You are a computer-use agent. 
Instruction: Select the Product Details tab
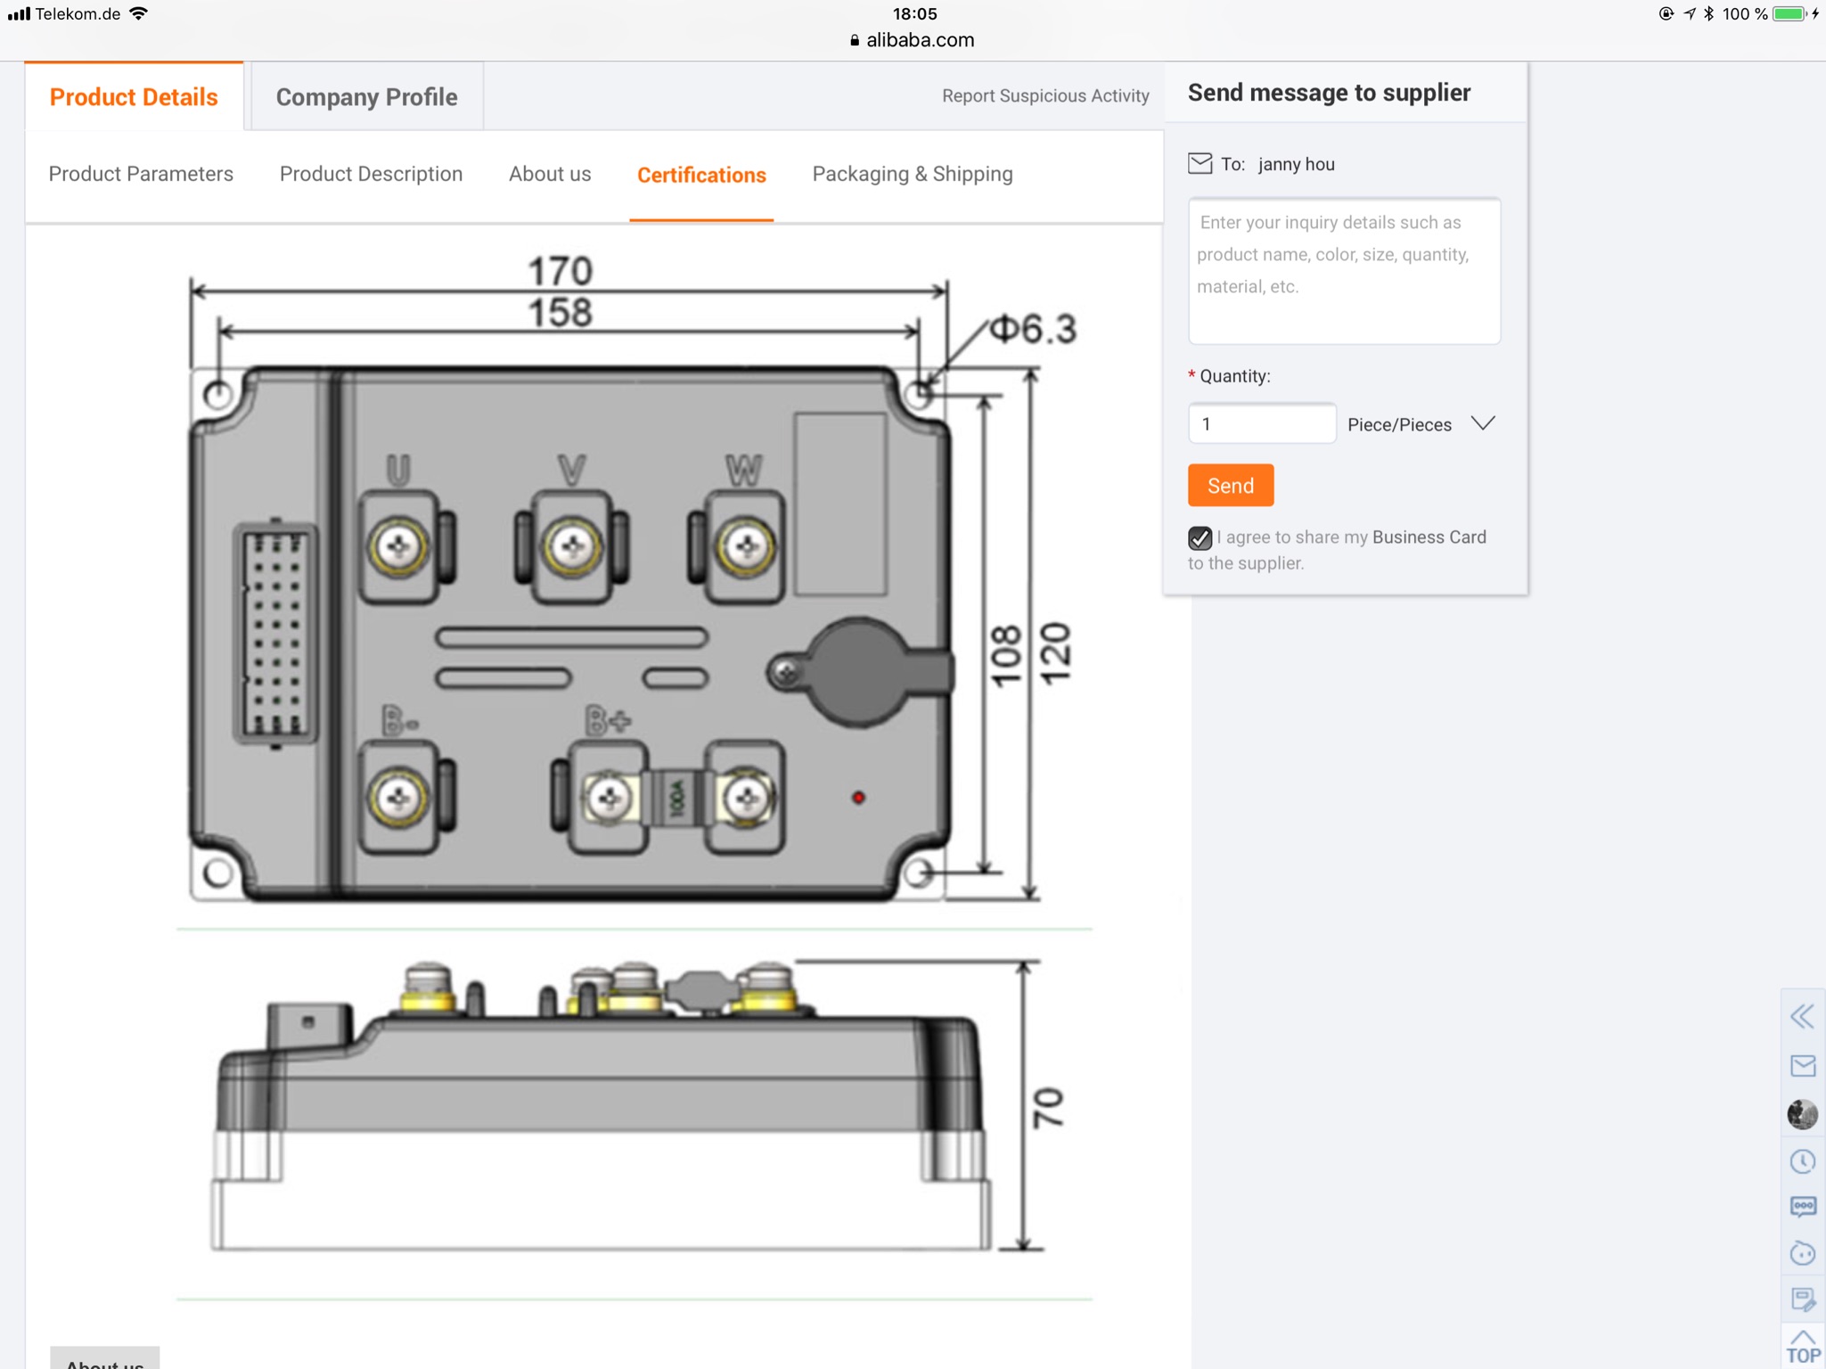point(134,96)
